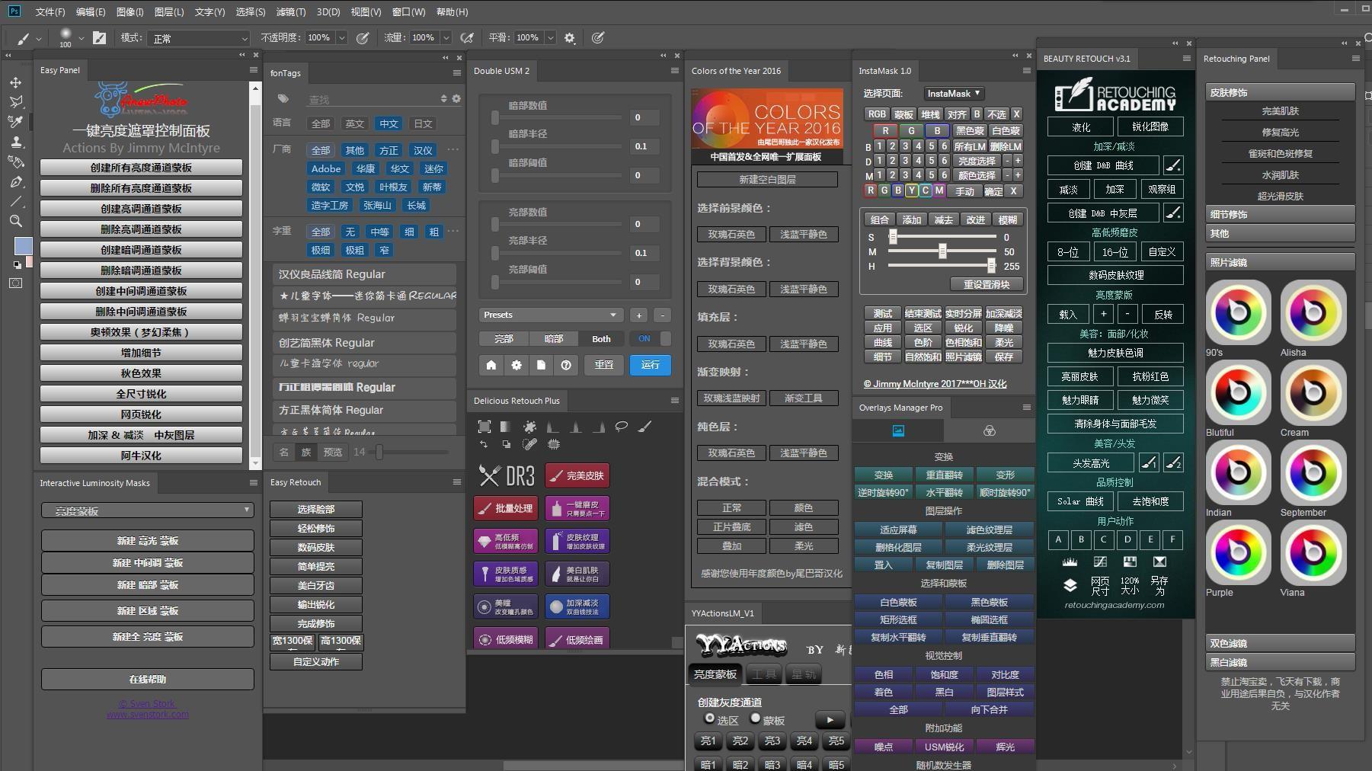The image size is (1372, 771).
Task: Toggle the ON switch in Double USM 2
Action: [650, 339]
